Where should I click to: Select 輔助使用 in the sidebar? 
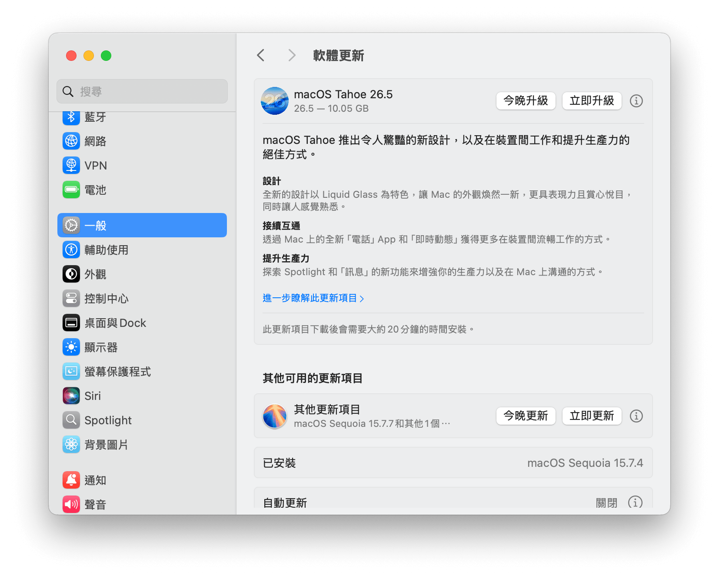point(142,250)
